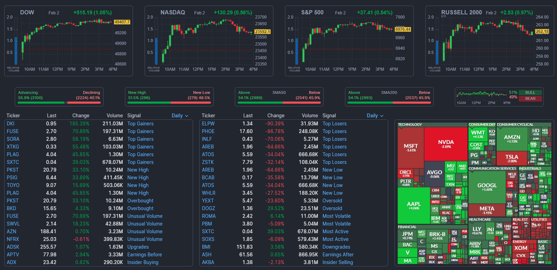Open the Upgrades signal in ADSK row
Viewport: 557px width, 270px height.
click(x=138, y=247)
